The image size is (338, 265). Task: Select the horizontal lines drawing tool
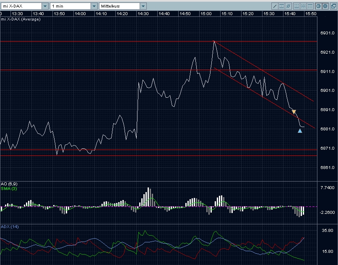pos(281,6)
